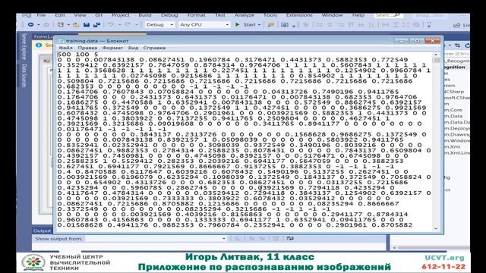Click the green Start debugging play icon
This screenshot has height=273, width=486.
pos(238,24)
